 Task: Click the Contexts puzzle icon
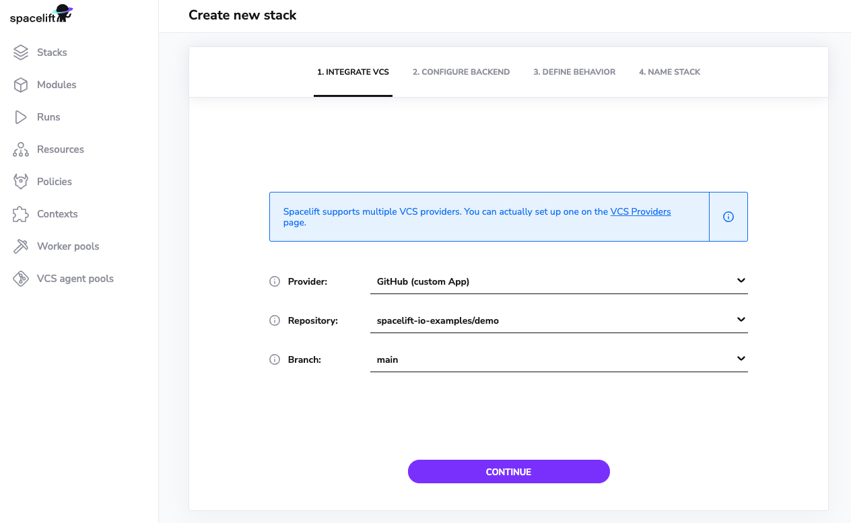coord(21,214)
